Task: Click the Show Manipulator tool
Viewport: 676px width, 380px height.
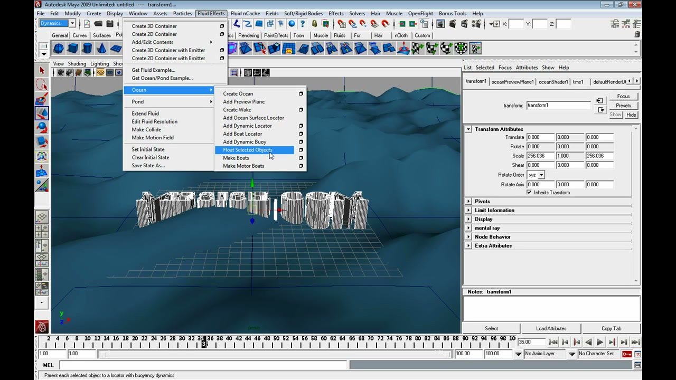Action: (42, 185)
